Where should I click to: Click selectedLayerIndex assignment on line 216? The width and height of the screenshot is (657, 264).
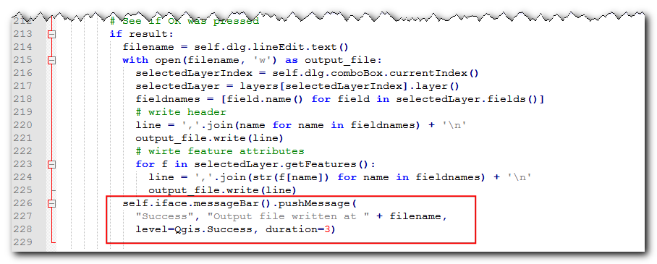point(307,73)
